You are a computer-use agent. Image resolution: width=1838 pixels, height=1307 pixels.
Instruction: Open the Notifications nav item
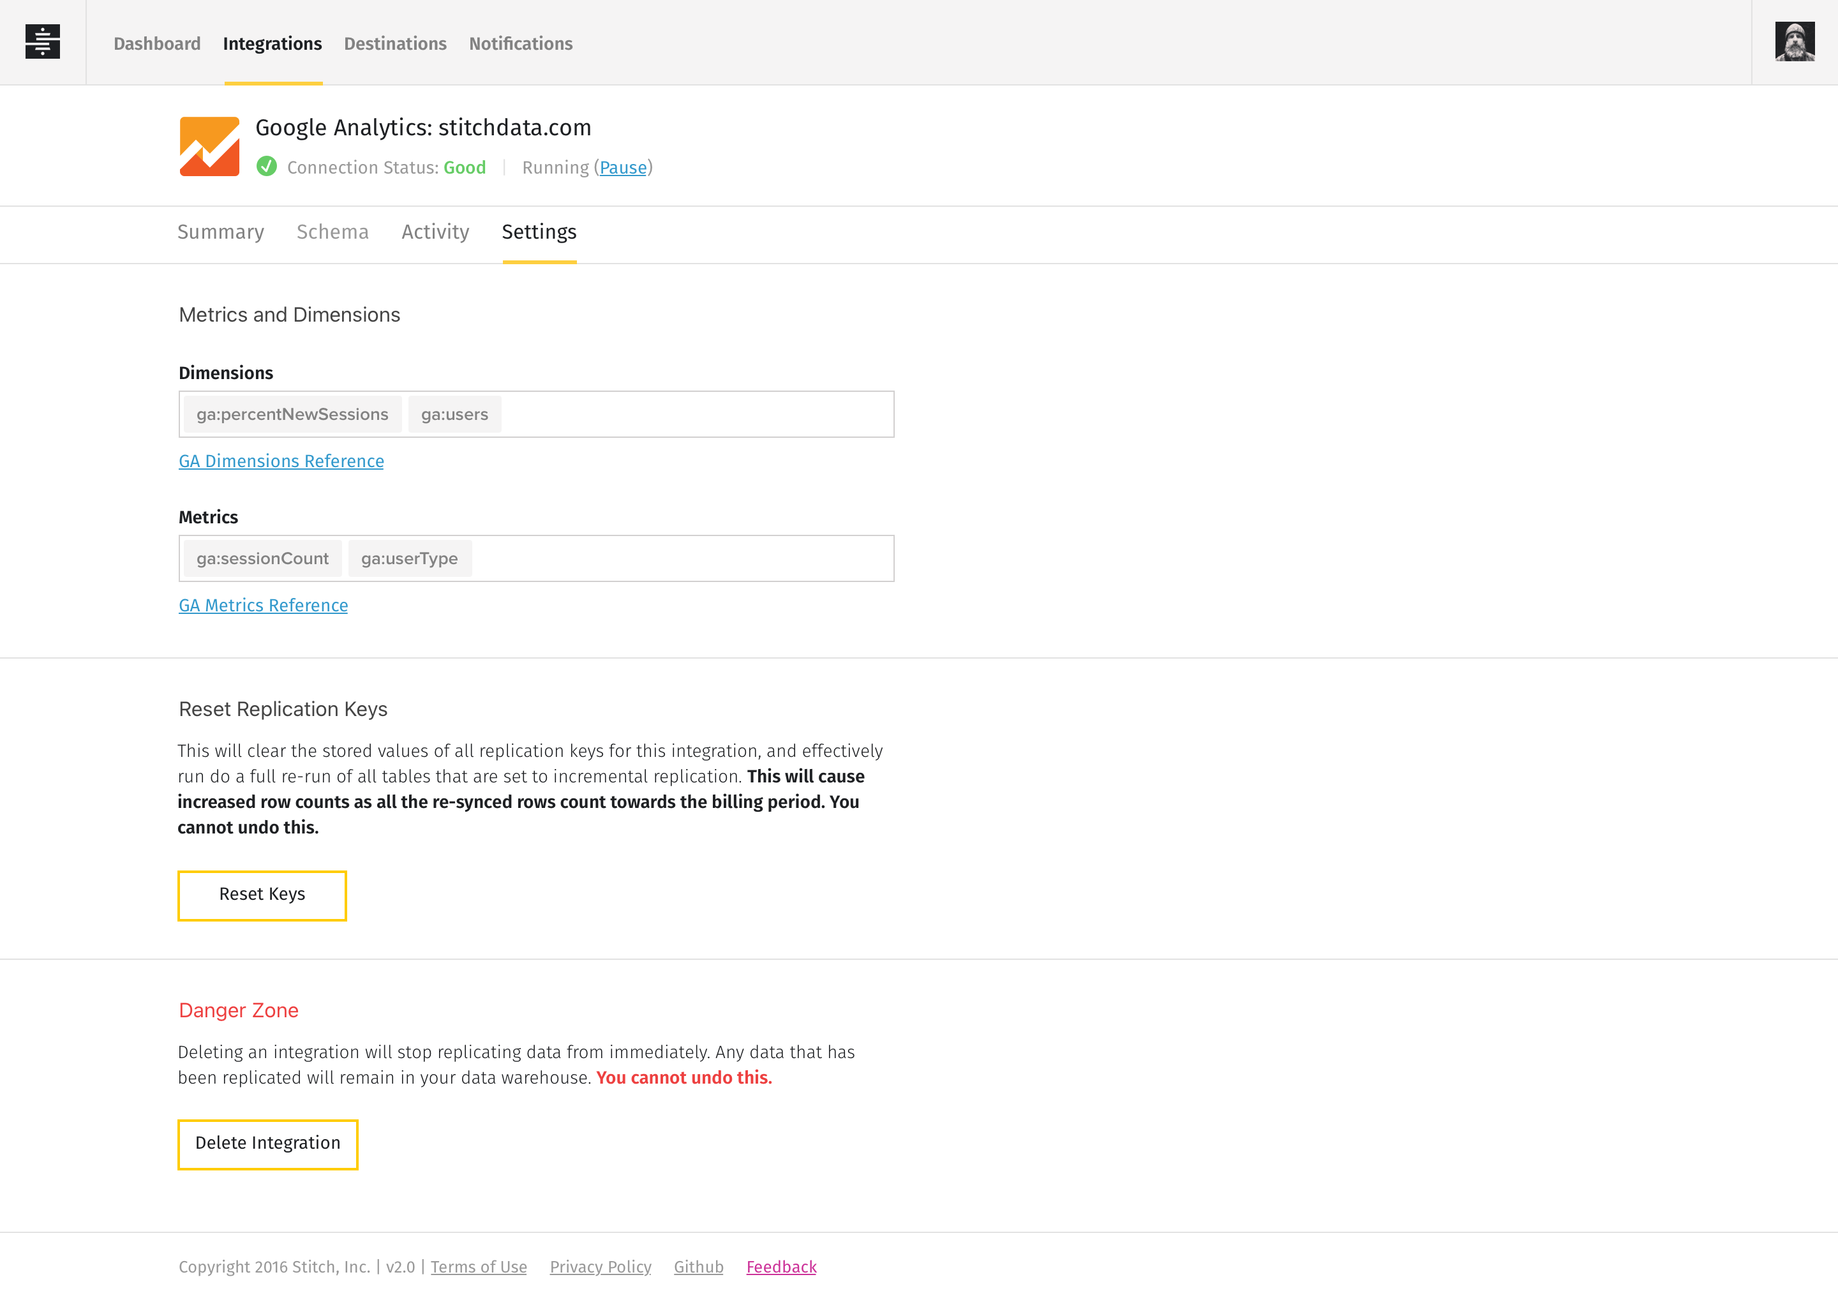521,43
